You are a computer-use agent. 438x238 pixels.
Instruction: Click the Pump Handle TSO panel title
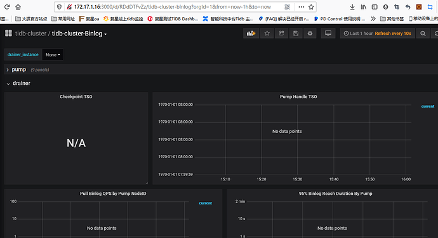tap(298, 97)
